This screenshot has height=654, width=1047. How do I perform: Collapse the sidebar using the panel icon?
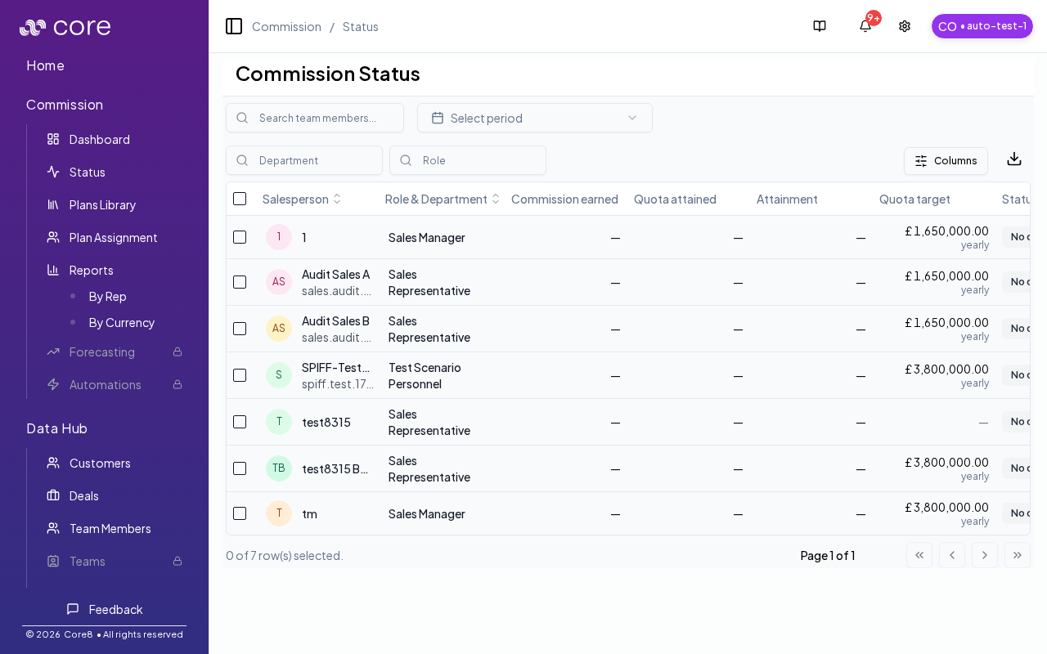point(234,26)
